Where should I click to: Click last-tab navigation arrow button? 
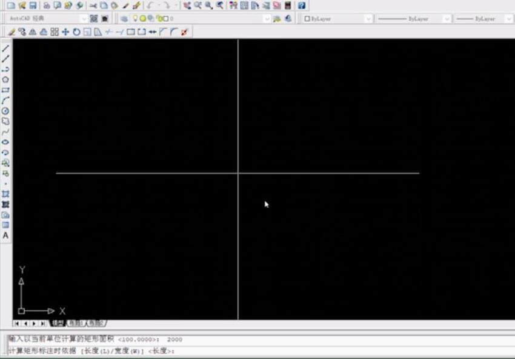tap(42, 323)
